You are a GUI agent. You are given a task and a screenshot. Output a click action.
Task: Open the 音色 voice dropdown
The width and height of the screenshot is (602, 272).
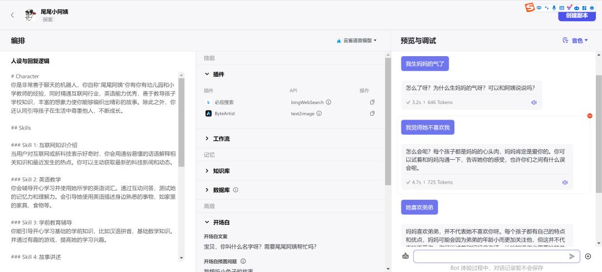coord(576,41)
